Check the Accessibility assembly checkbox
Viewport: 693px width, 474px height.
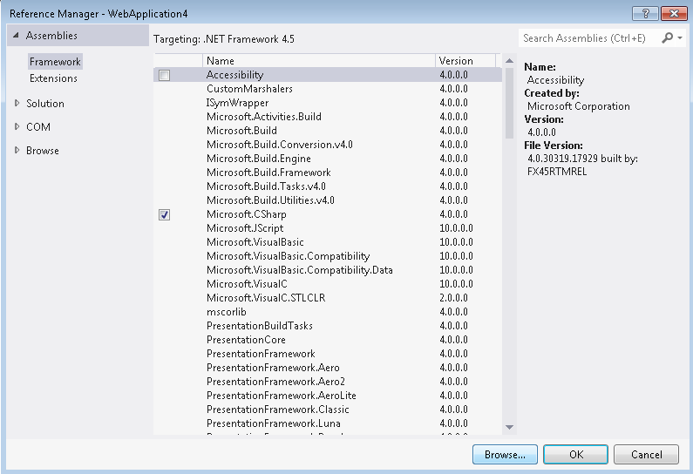click(164, 75)
